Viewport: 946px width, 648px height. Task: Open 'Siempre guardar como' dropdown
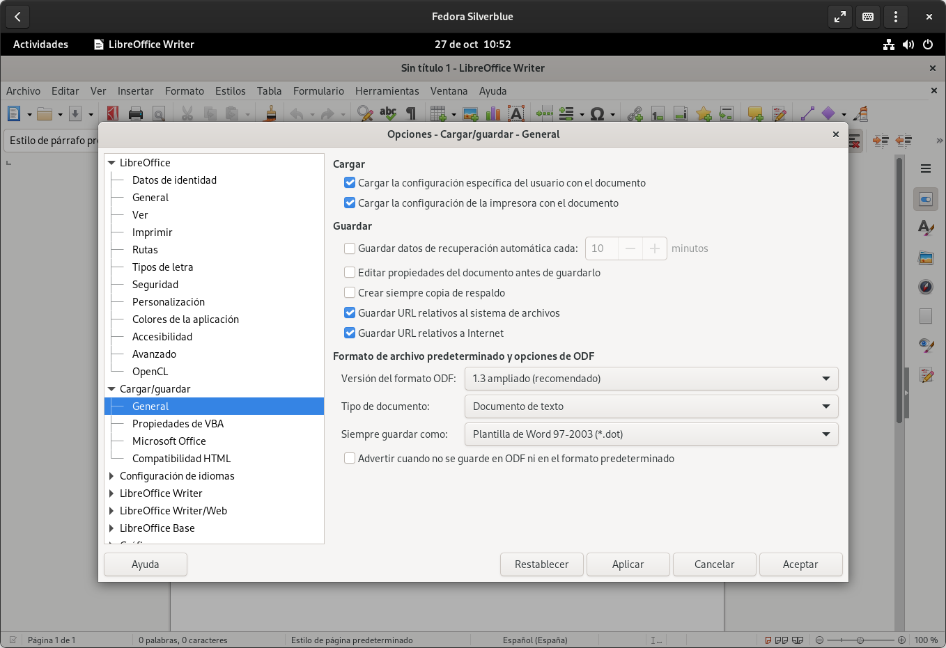click(651, 434)
